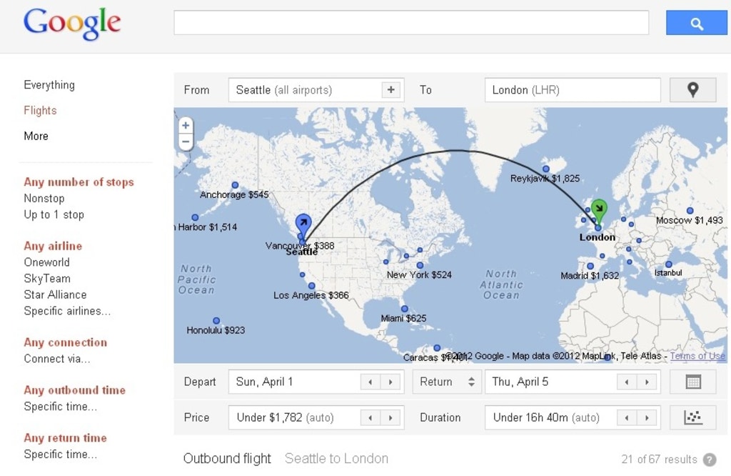This screenshot has height=476, width=731.
Task: Open the Return trip type dropdown
Action: click(x=446, y=382)
